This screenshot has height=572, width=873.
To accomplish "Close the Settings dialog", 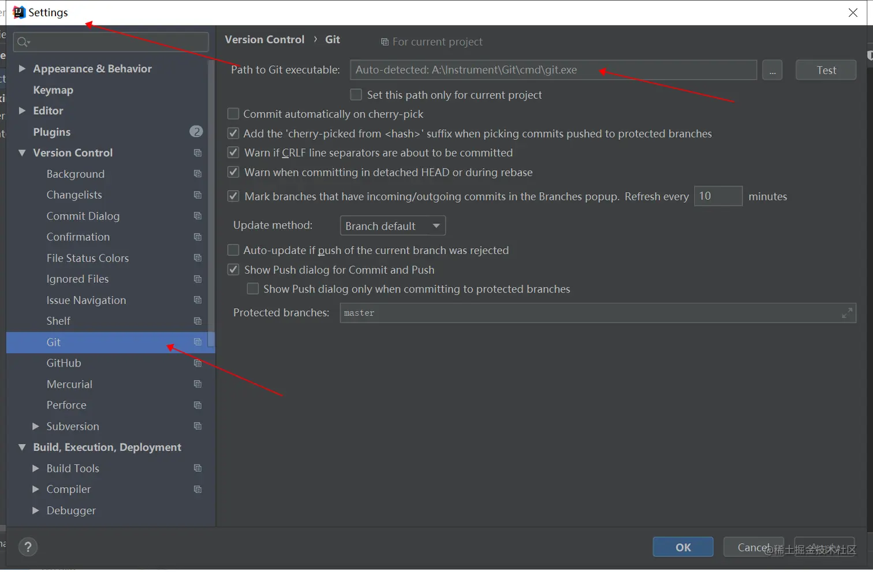I will click(x=853, y=13).
